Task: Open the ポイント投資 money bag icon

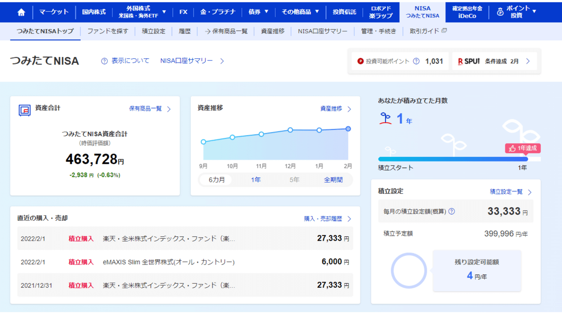Action: click(500, 12)
